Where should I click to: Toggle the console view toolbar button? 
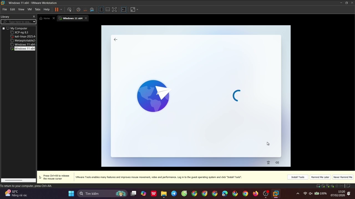124,9
